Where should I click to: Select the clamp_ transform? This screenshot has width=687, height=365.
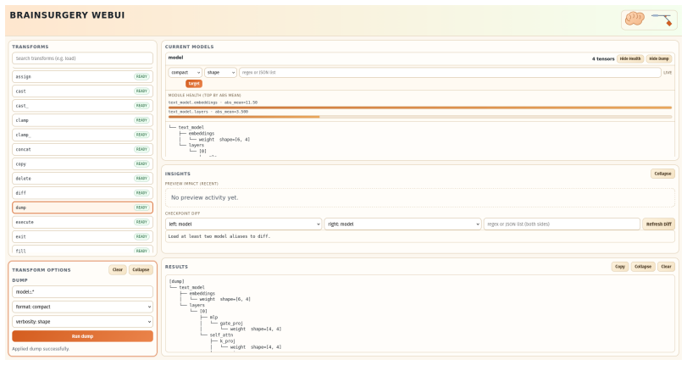pyautogui.click(x=82, y=135)
